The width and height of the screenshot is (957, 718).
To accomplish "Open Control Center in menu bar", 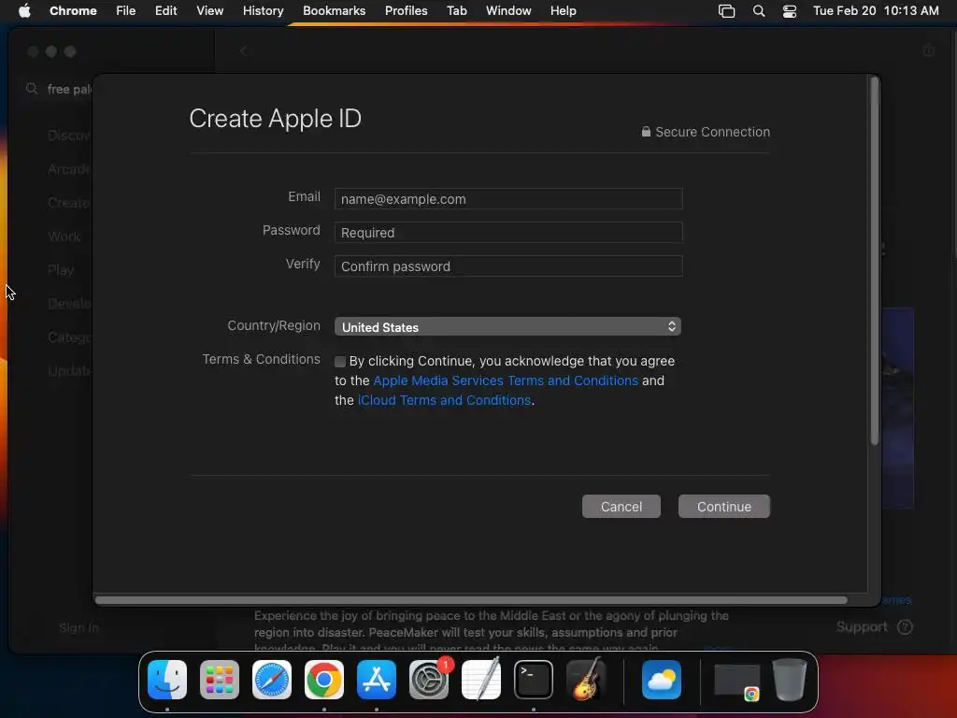I will pyautogui.click(x=790, y=11).
